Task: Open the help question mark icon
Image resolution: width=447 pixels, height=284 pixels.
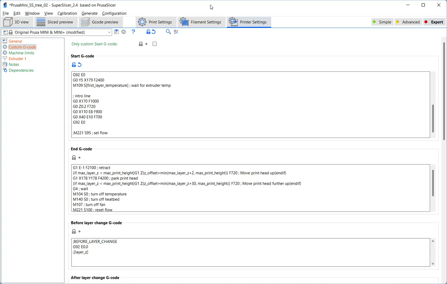Action: click(x=133, y=32)
